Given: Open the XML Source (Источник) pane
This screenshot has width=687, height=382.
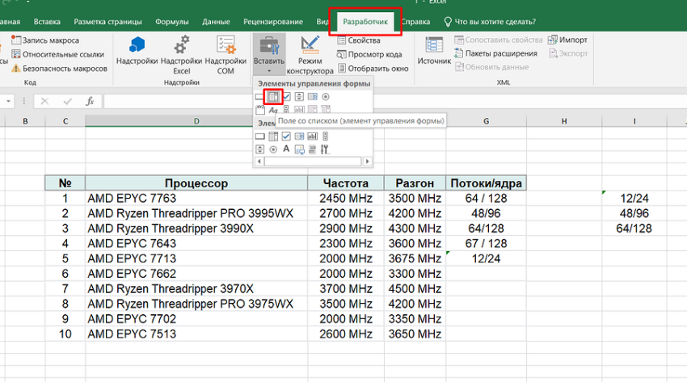Looking at the screenshot, I should pos(434,46).
